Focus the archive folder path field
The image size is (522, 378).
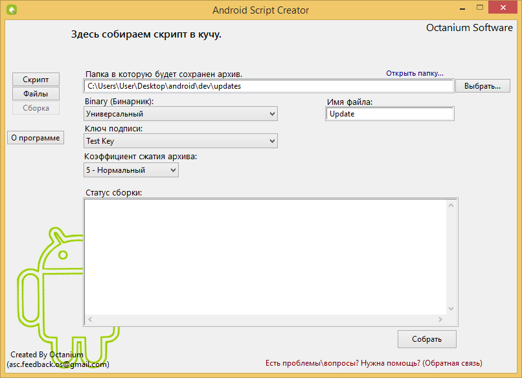pos(269,86)
